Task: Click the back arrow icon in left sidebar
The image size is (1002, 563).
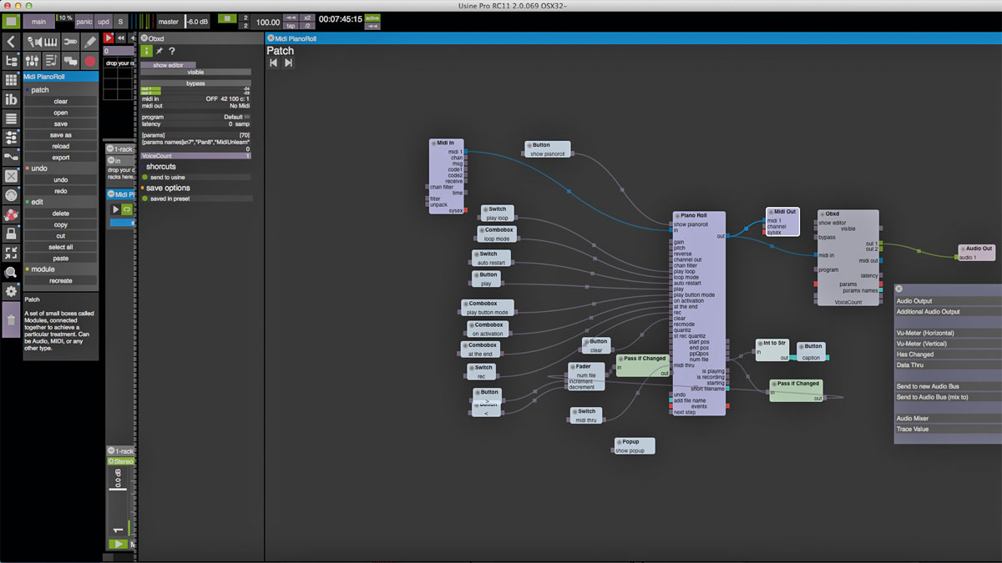Action: 11,42
